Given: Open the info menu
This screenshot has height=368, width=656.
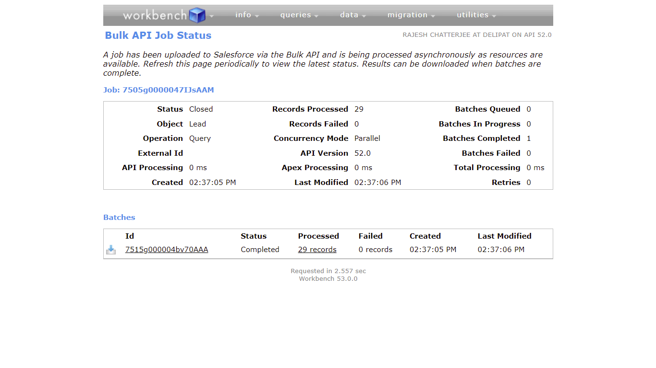Looking at the screenshot, I should 247,15.
